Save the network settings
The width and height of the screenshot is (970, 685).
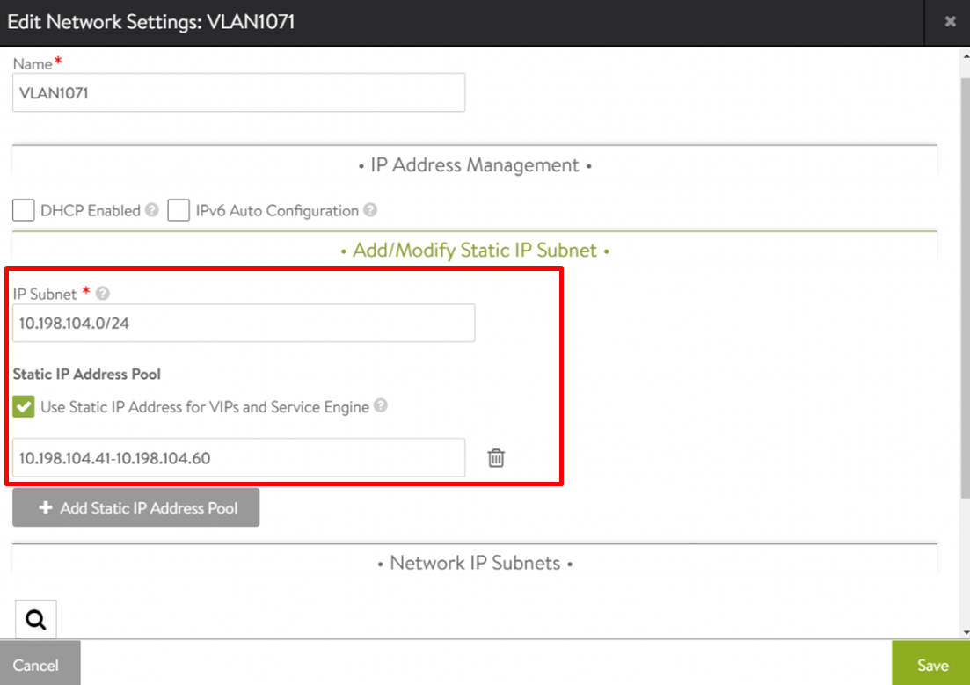(931, 664)
